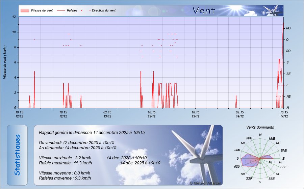Image resolution: width=304 pixels, height=189 pixels.
Task: Click the 02:15 14/12 time axis label
Action: pos(239,114)
